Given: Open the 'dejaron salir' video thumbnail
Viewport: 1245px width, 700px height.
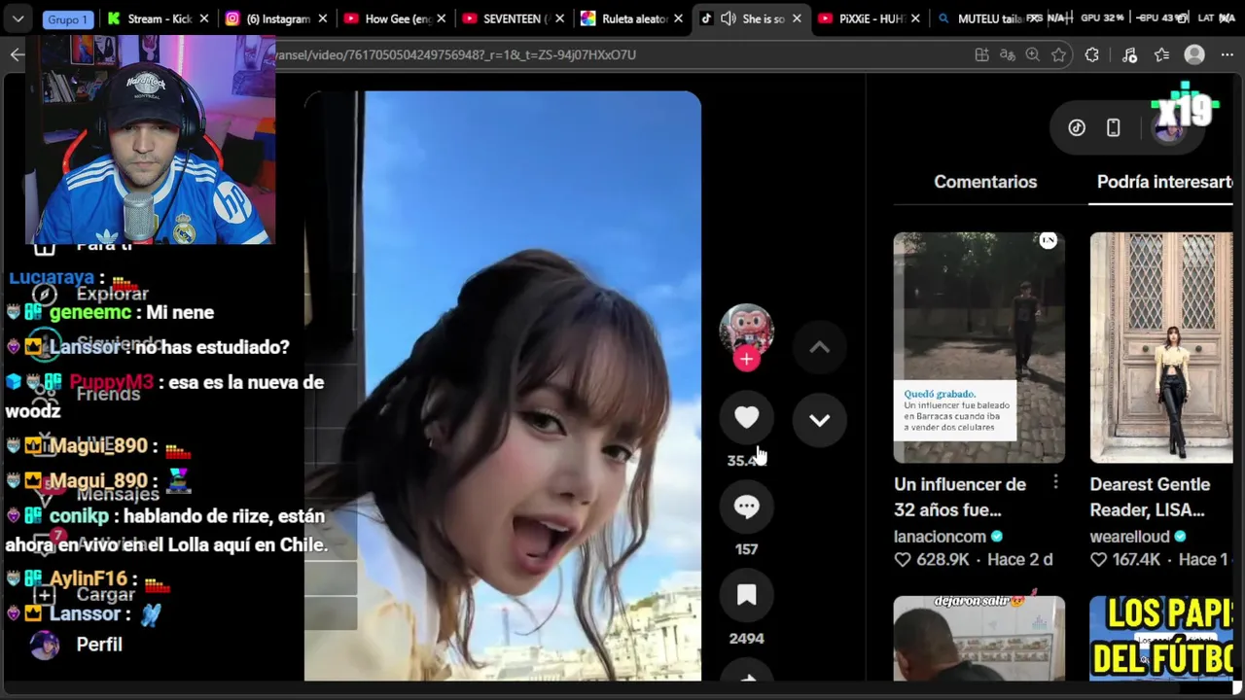Looking at the screenshot, I should (x=978, y=638).
